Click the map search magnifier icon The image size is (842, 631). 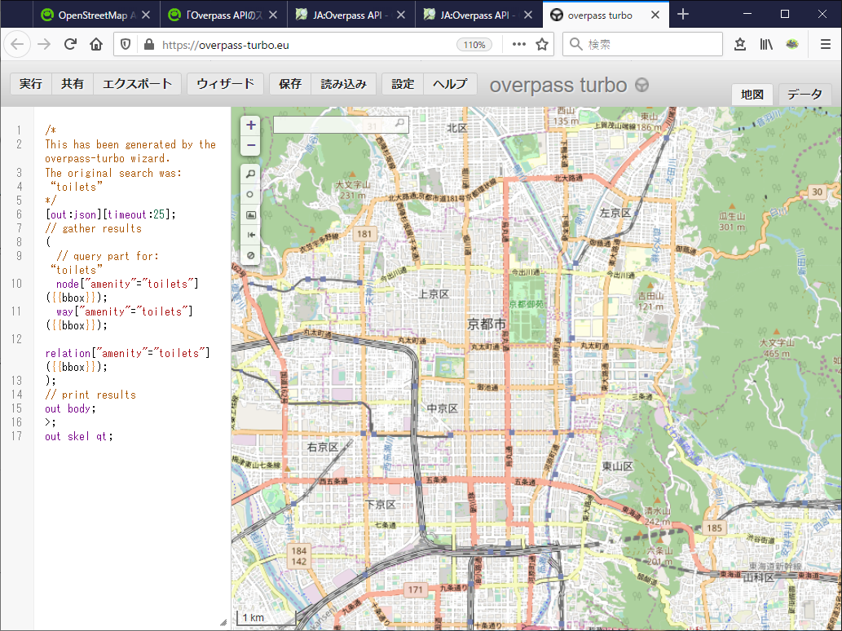[399, 124]
